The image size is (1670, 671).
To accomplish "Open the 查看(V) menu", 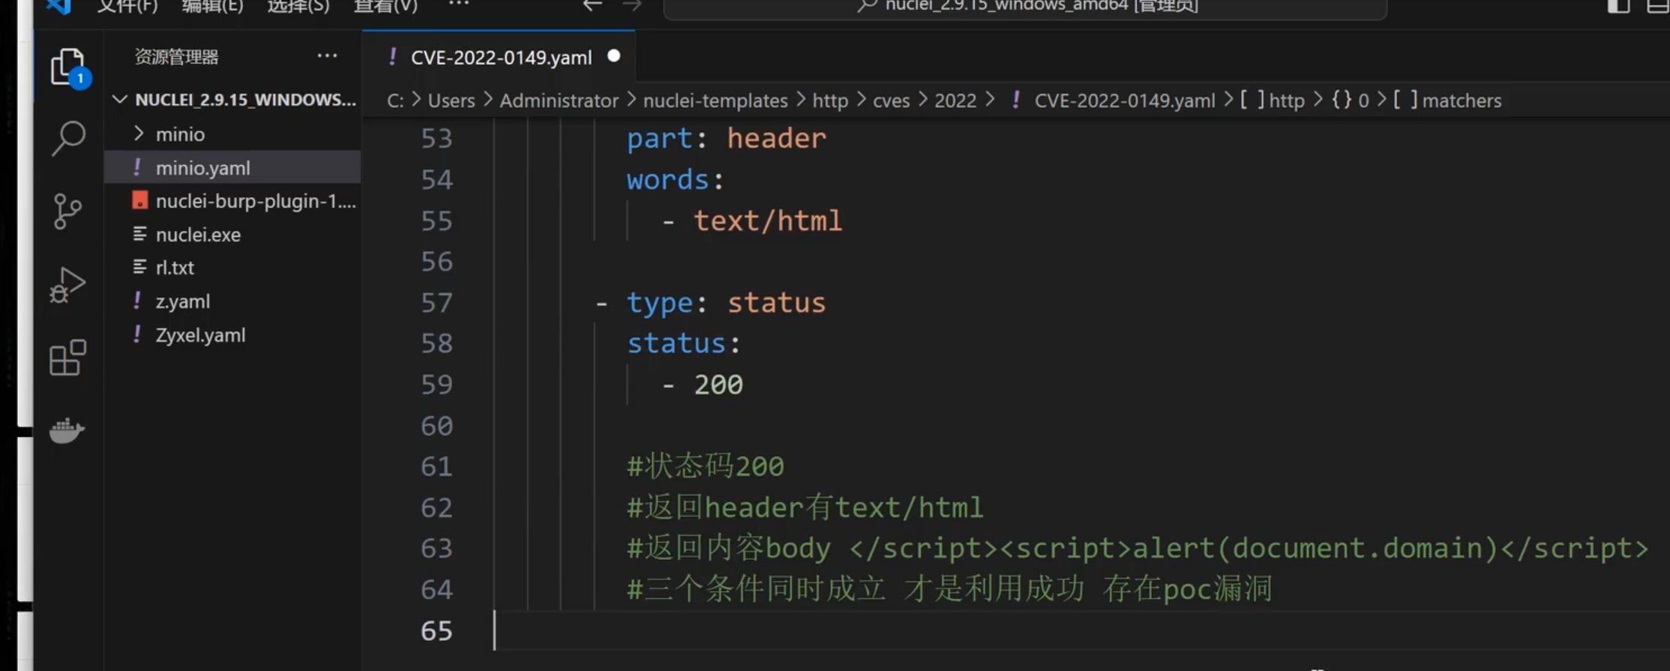I will click(x=385, y=6).
